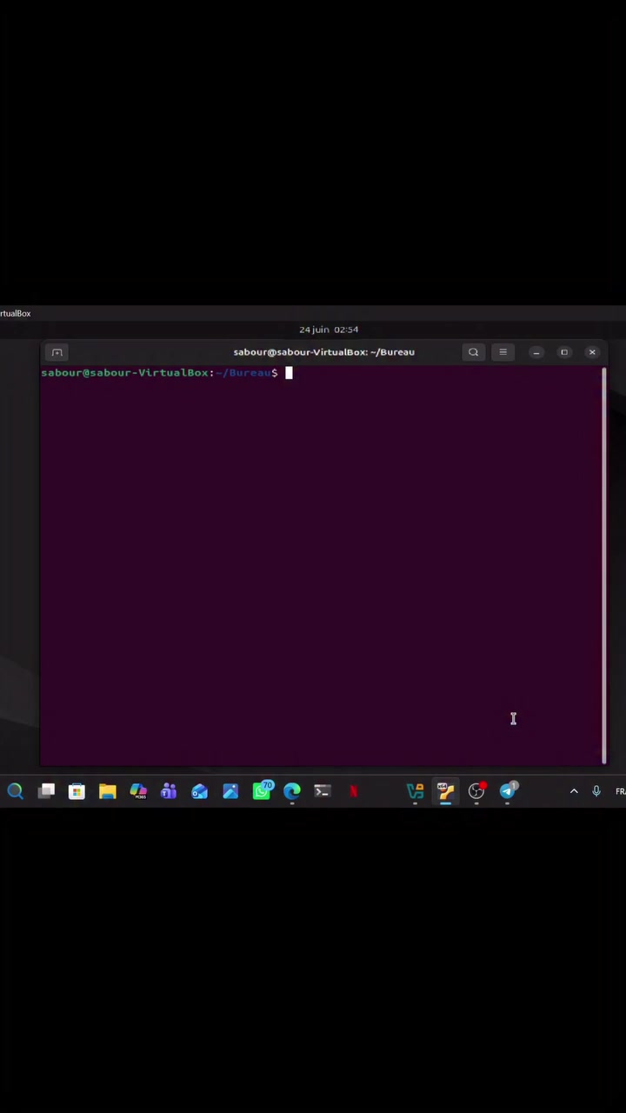This screenshot has height=1113, width=626.
Task: Launch Microsoft Edge browser
Action: point(292,791)
